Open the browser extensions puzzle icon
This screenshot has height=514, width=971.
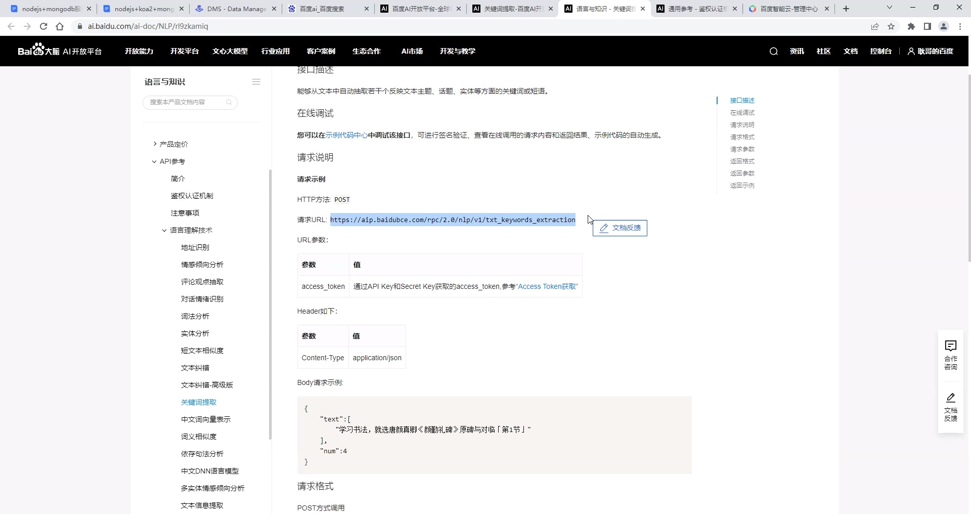tap(910, 26)
